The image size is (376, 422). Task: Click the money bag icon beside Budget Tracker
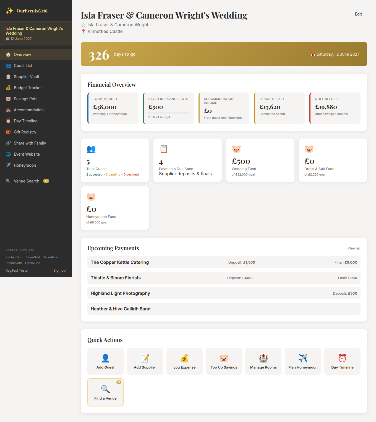(8, 88)
